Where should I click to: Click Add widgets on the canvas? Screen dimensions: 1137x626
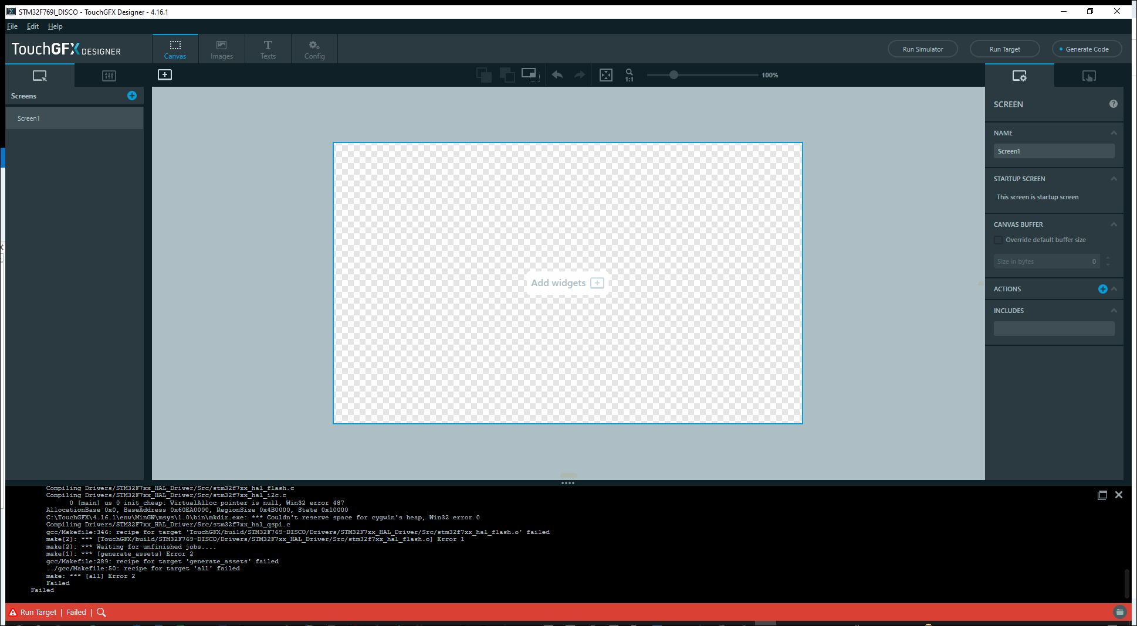pyautogui.click(x=567, y=283)
